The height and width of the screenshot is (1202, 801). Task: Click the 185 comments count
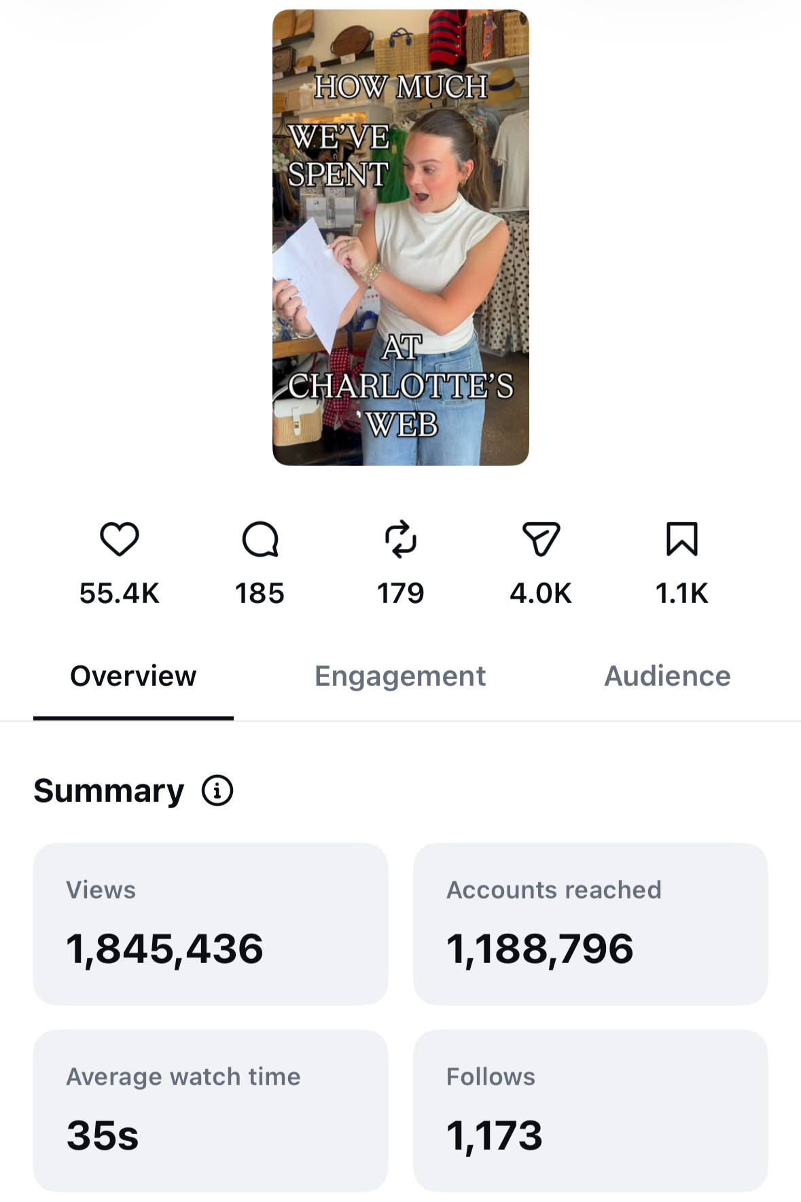tap(260, 594)
